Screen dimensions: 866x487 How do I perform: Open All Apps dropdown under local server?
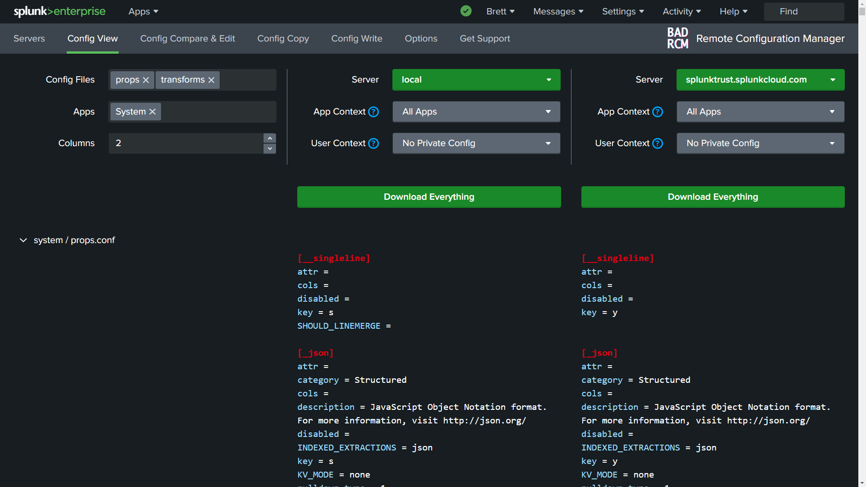(x=476, y=112)
